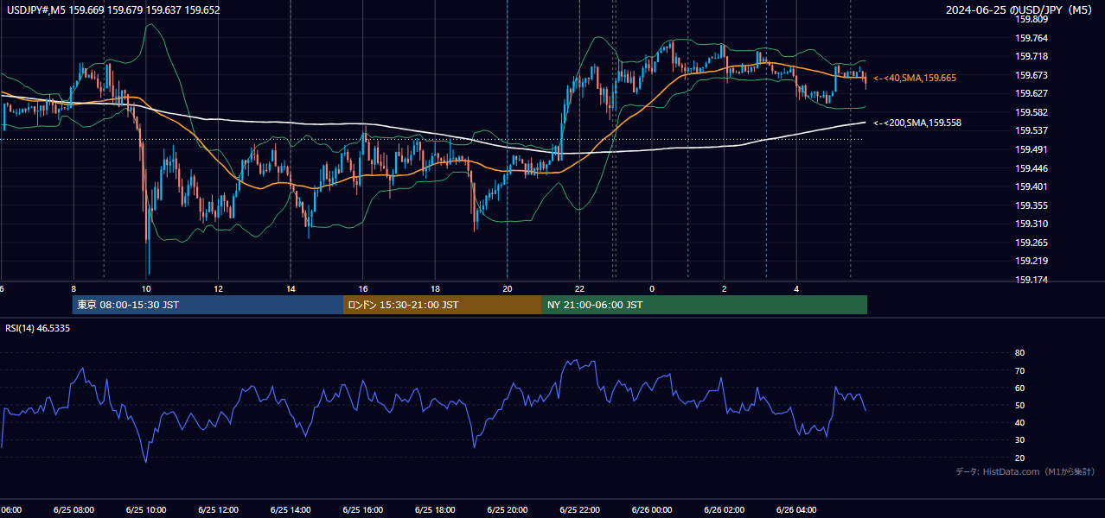The image size is (1105, 518).
Task: Click the RSI scale value 80
Action: (1019, 353)
